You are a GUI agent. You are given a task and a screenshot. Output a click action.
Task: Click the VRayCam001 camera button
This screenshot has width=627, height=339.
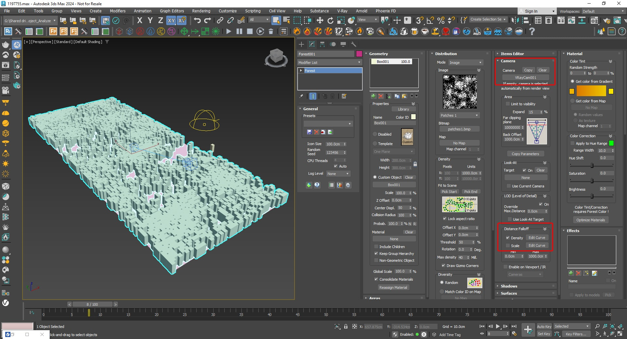[x=525, y=78]
